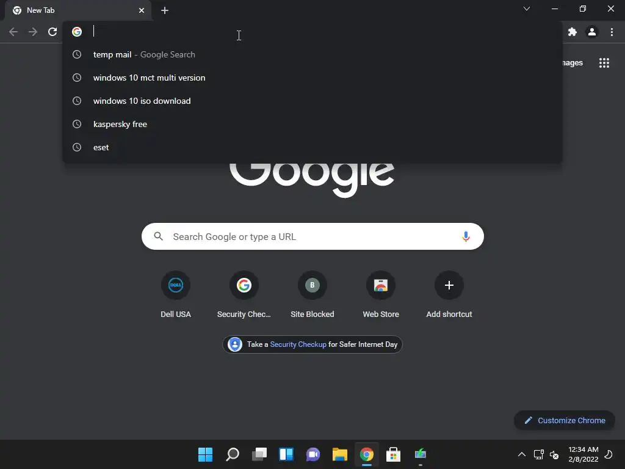Open a new tab with plus button

[165, 10]
